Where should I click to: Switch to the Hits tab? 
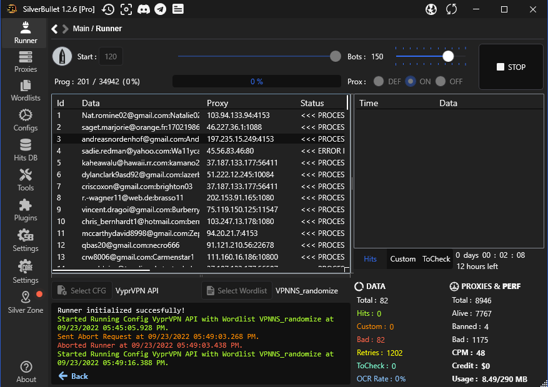pyautogui.click(x=370, y=259)
